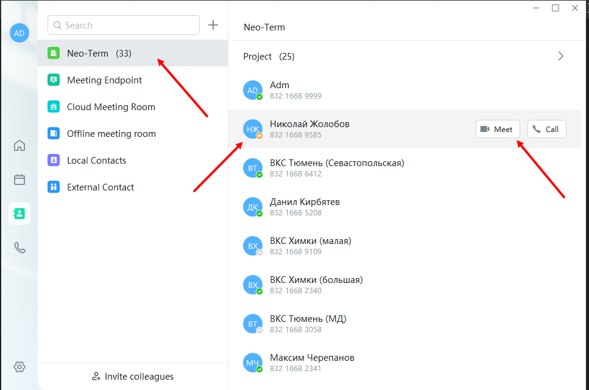Image resolution: width=589 pixels, height=390 pixels.
Task: Open the Cloud Meeting Room list
Action: tap(133, 106)
